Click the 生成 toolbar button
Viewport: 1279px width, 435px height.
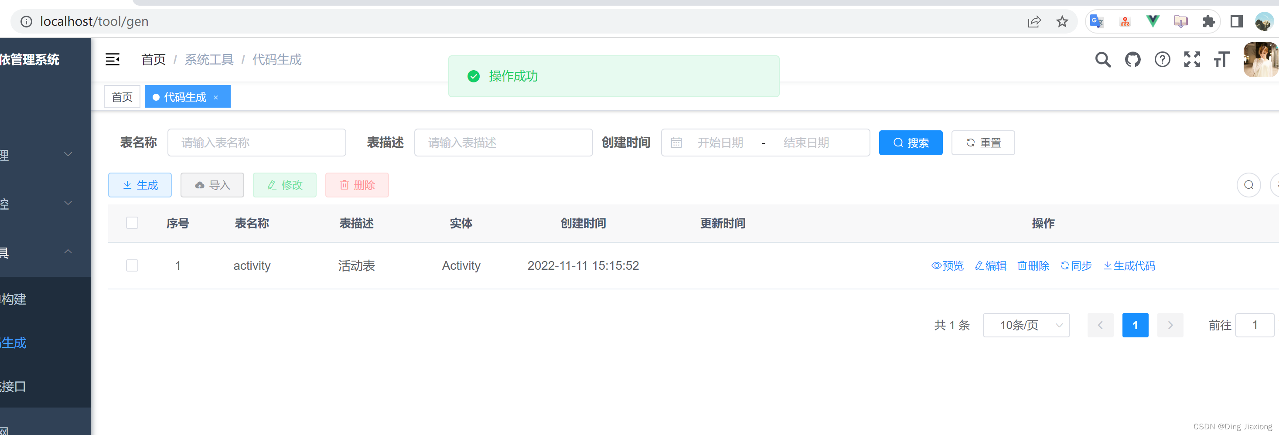coord(140,185)
